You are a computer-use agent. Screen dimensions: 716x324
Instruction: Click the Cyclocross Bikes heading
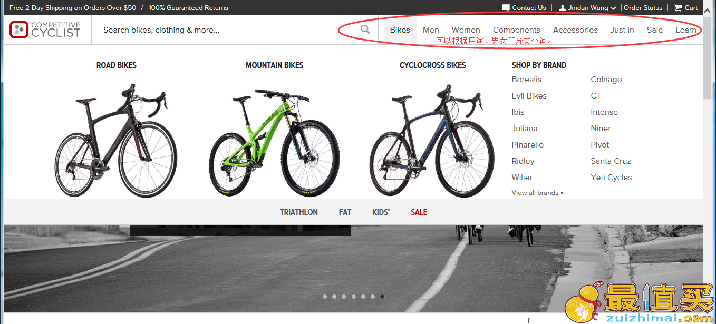[433, 65]
